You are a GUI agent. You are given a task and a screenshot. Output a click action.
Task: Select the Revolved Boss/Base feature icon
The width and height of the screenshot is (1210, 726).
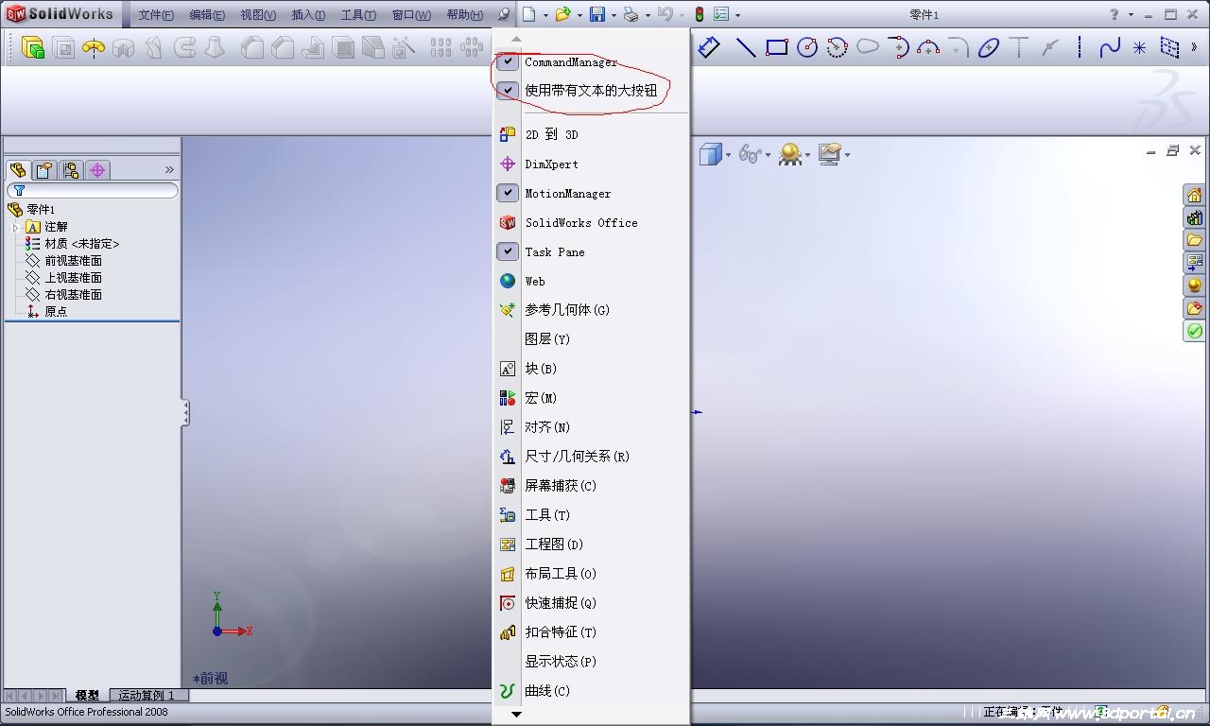[x=93, y=47]
